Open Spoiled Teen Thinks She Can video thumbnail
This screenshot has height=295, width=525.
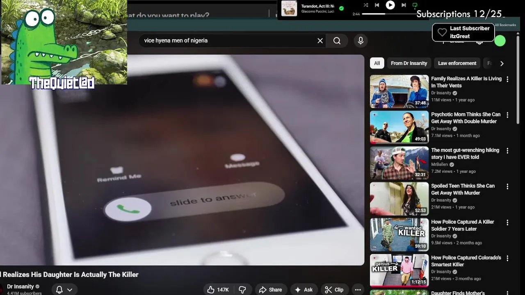click(399, 199)
